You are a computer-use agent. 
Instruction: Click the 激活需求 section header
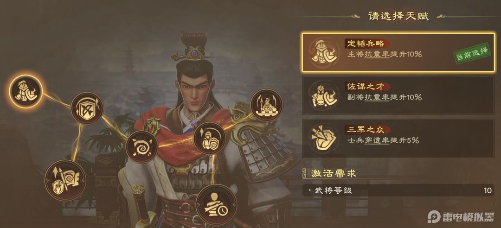click(334, 173)
